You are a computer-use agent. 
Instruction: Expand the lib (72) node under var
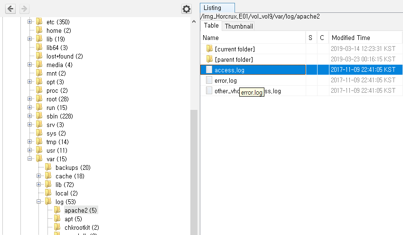(x=38, y=184)
